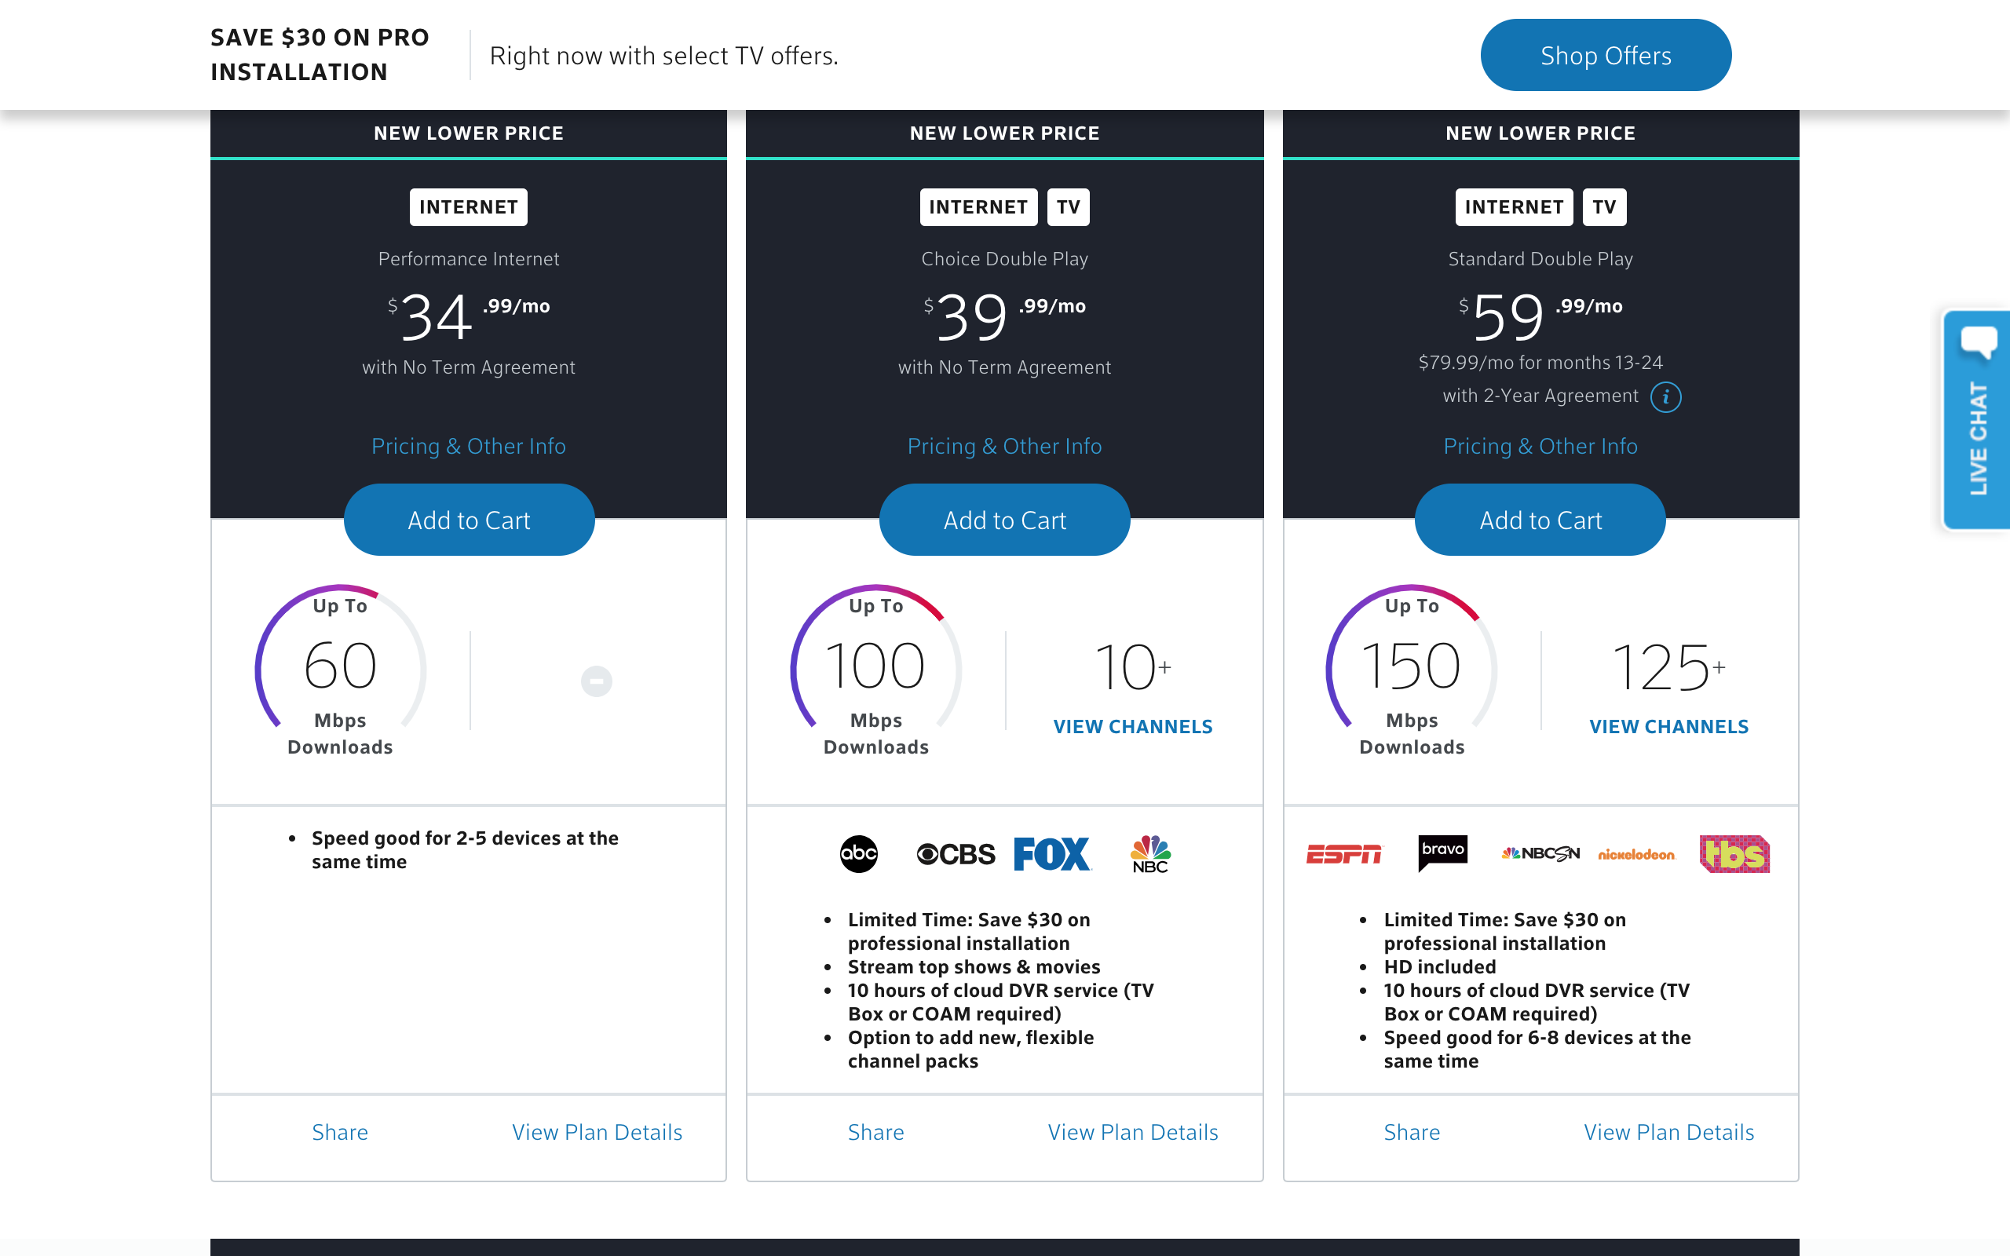Viewport: 2010px width, 1256px height.
Task: Click the TBS channel logo
Action: click(1734, 854)
